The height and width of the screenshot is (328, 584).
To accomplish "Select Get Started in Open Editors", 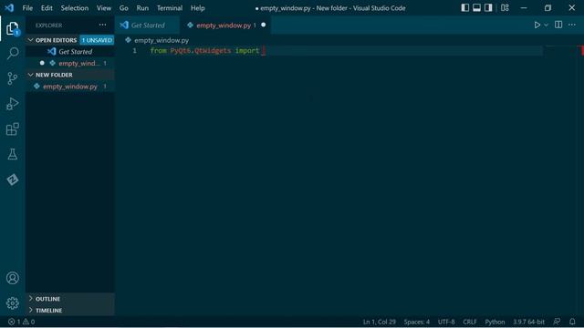I will pos(70,51).
